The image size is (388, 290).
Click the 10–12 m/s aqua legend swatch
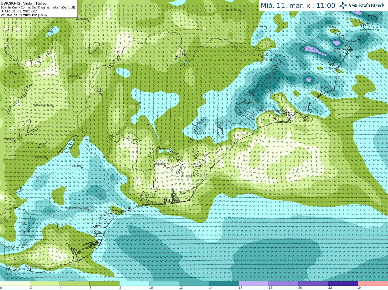coord(164,284)
